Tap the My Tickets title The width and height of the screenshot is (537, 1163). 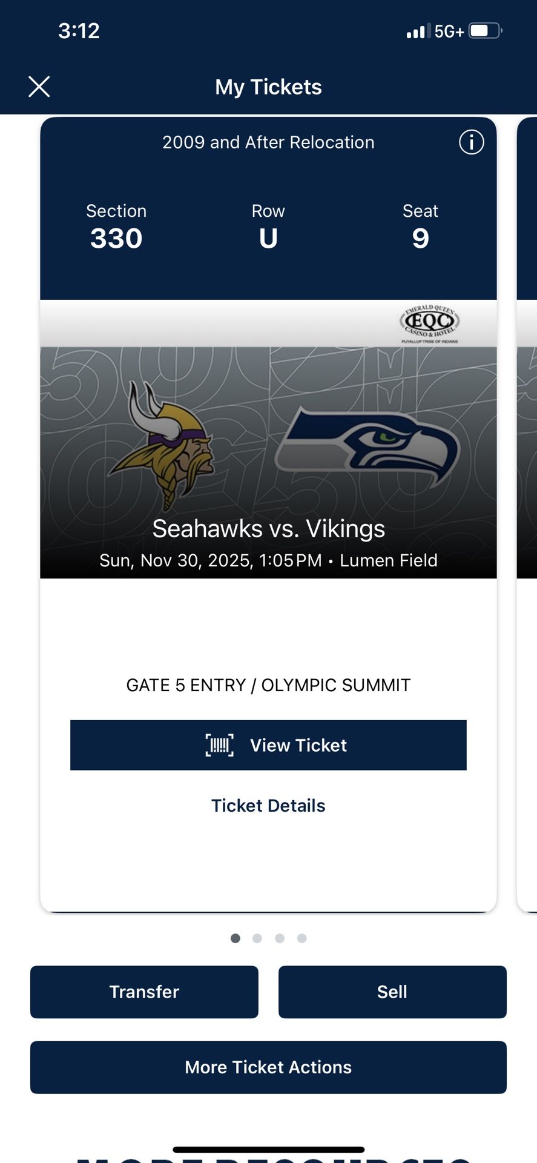pyautogui.click(x=268, y=87)
